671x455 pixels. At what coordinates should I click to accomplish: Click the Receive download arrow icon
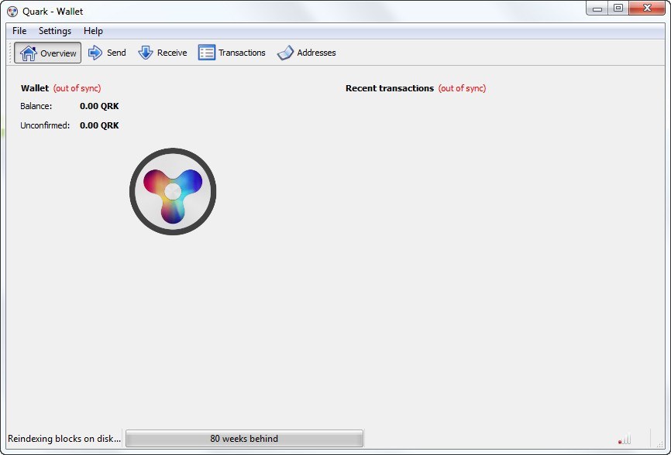pyautogui.click(x=146, y=53)
